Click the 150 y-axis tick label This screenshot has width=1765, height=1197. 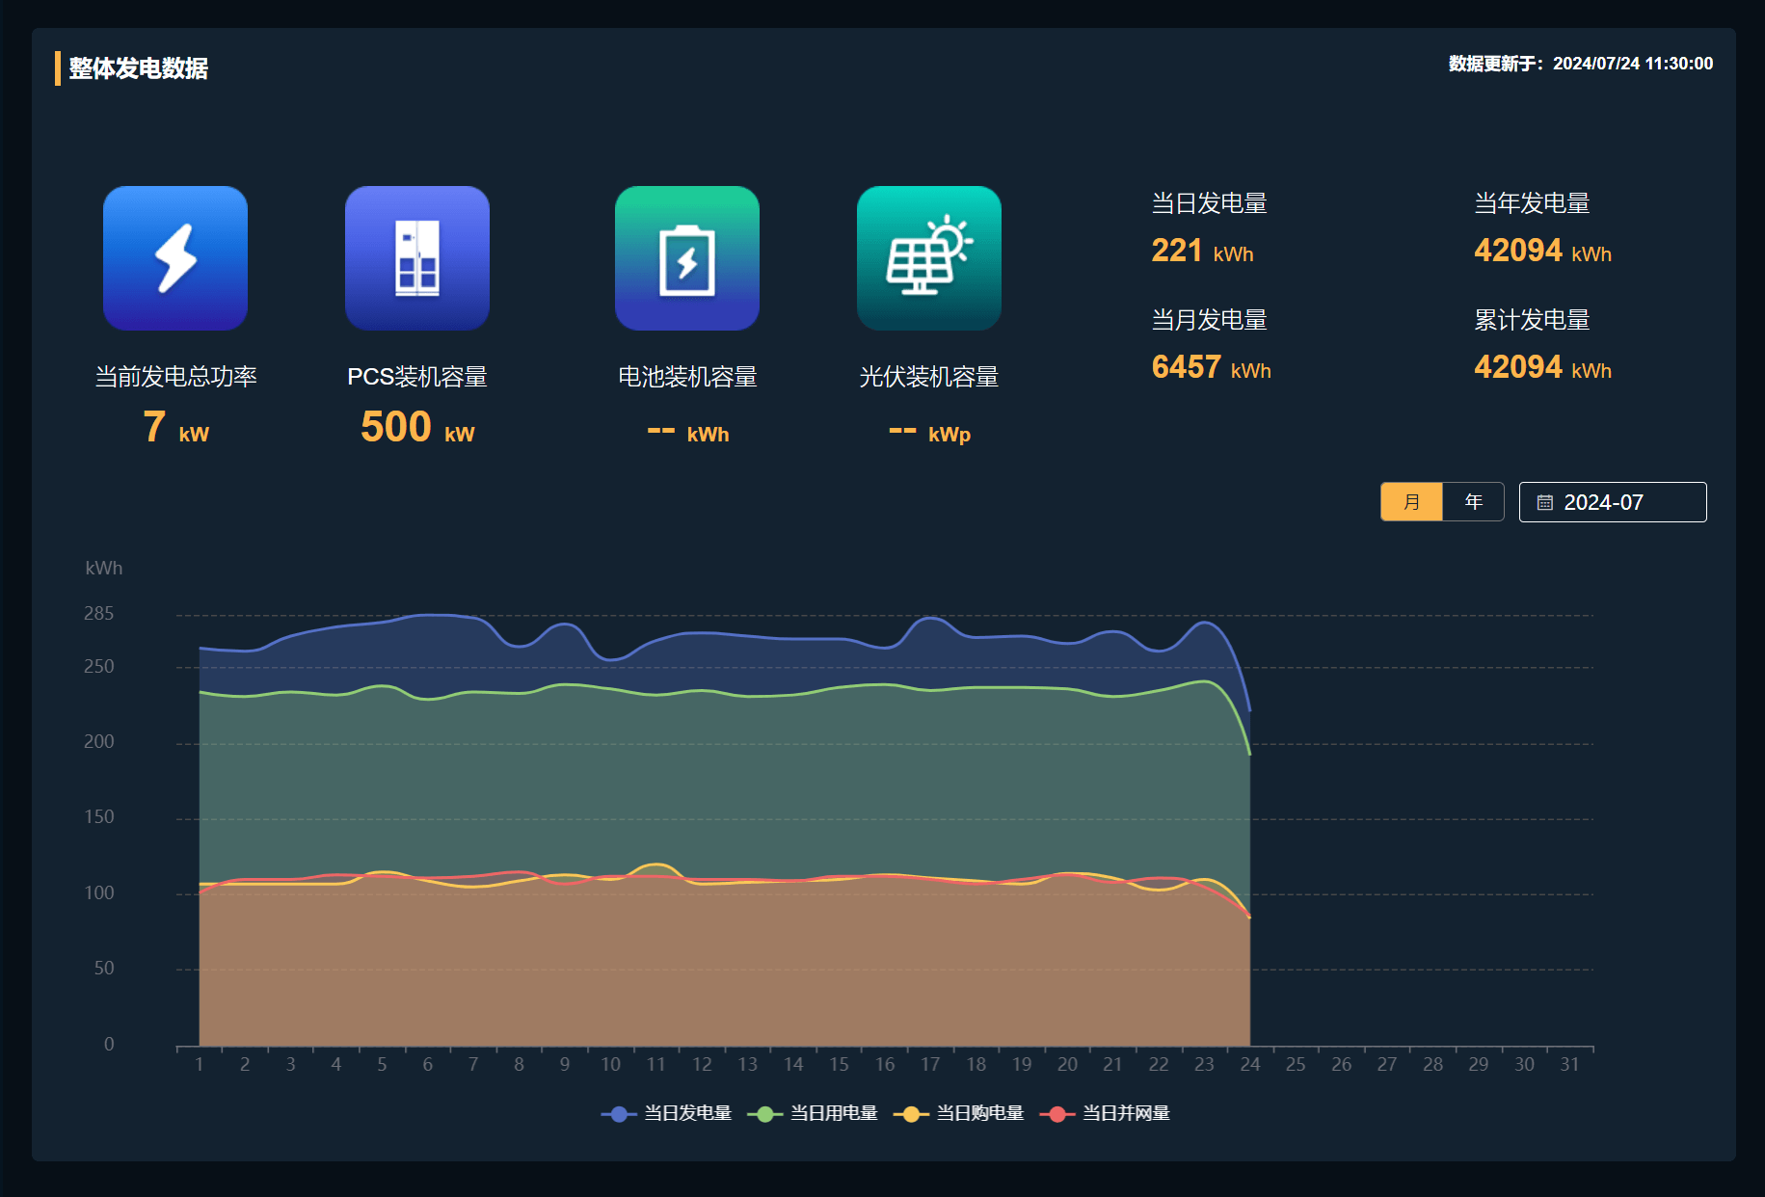[x=98, y=817]
